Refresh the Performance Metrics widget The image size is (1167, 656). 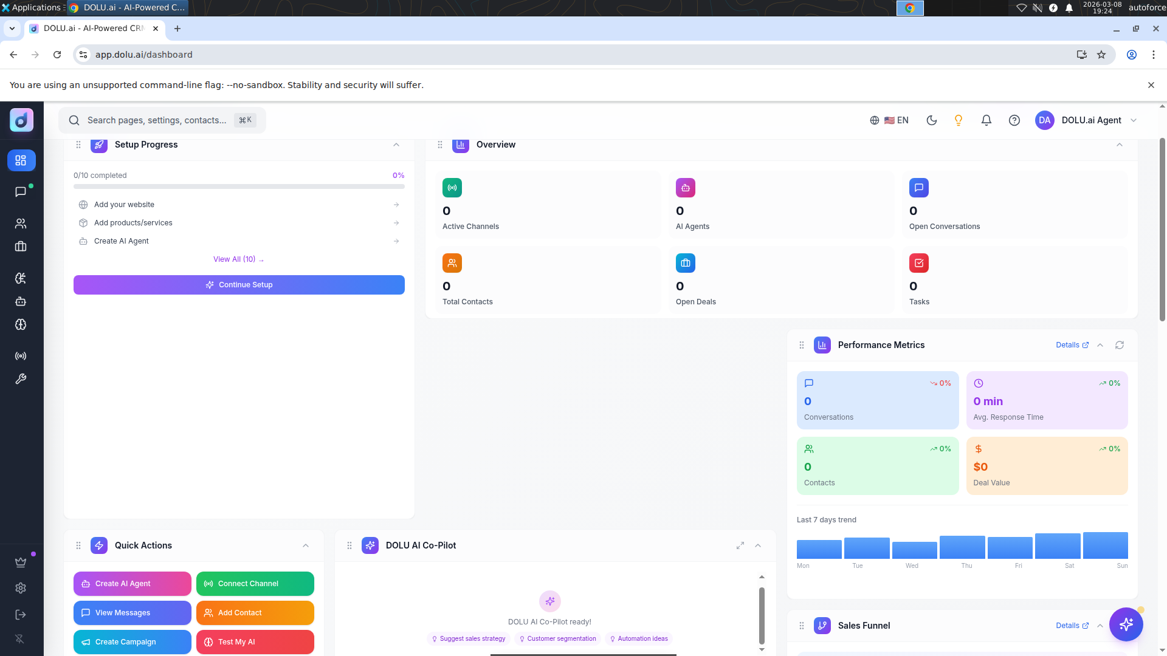pos(1120,345)
